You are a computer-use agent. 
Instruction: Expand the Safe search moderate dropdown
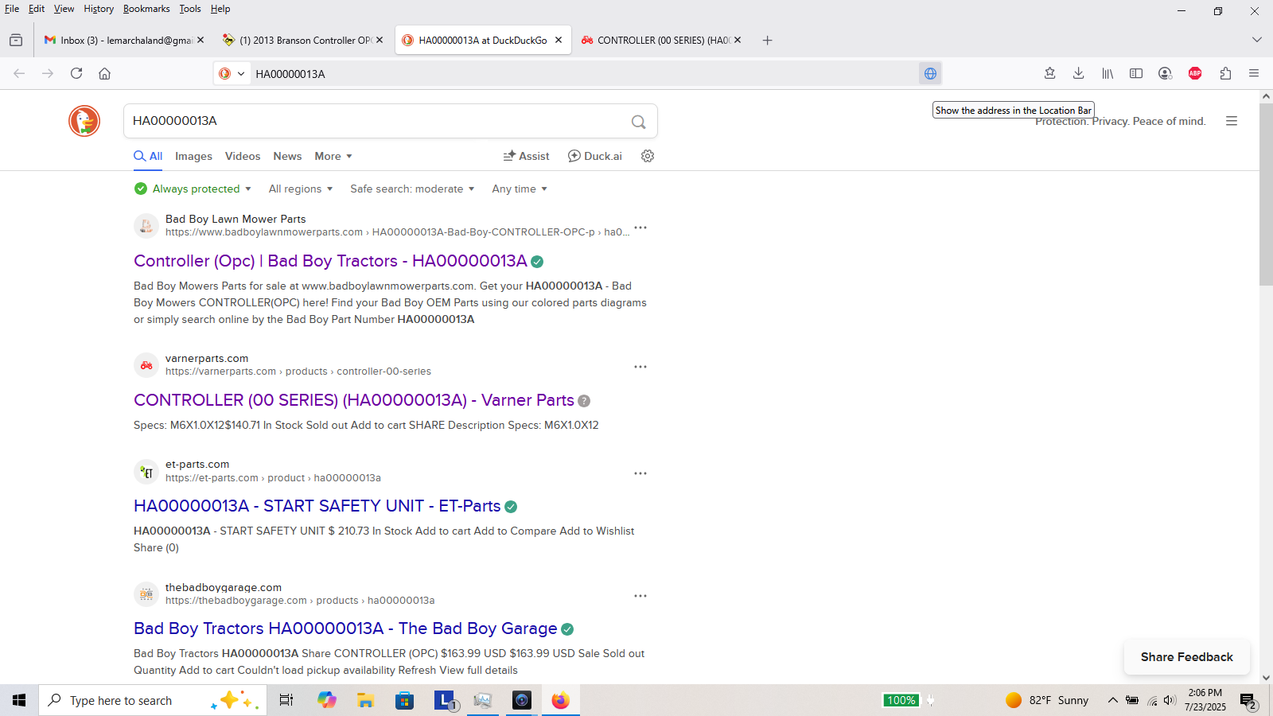[412, 189]
